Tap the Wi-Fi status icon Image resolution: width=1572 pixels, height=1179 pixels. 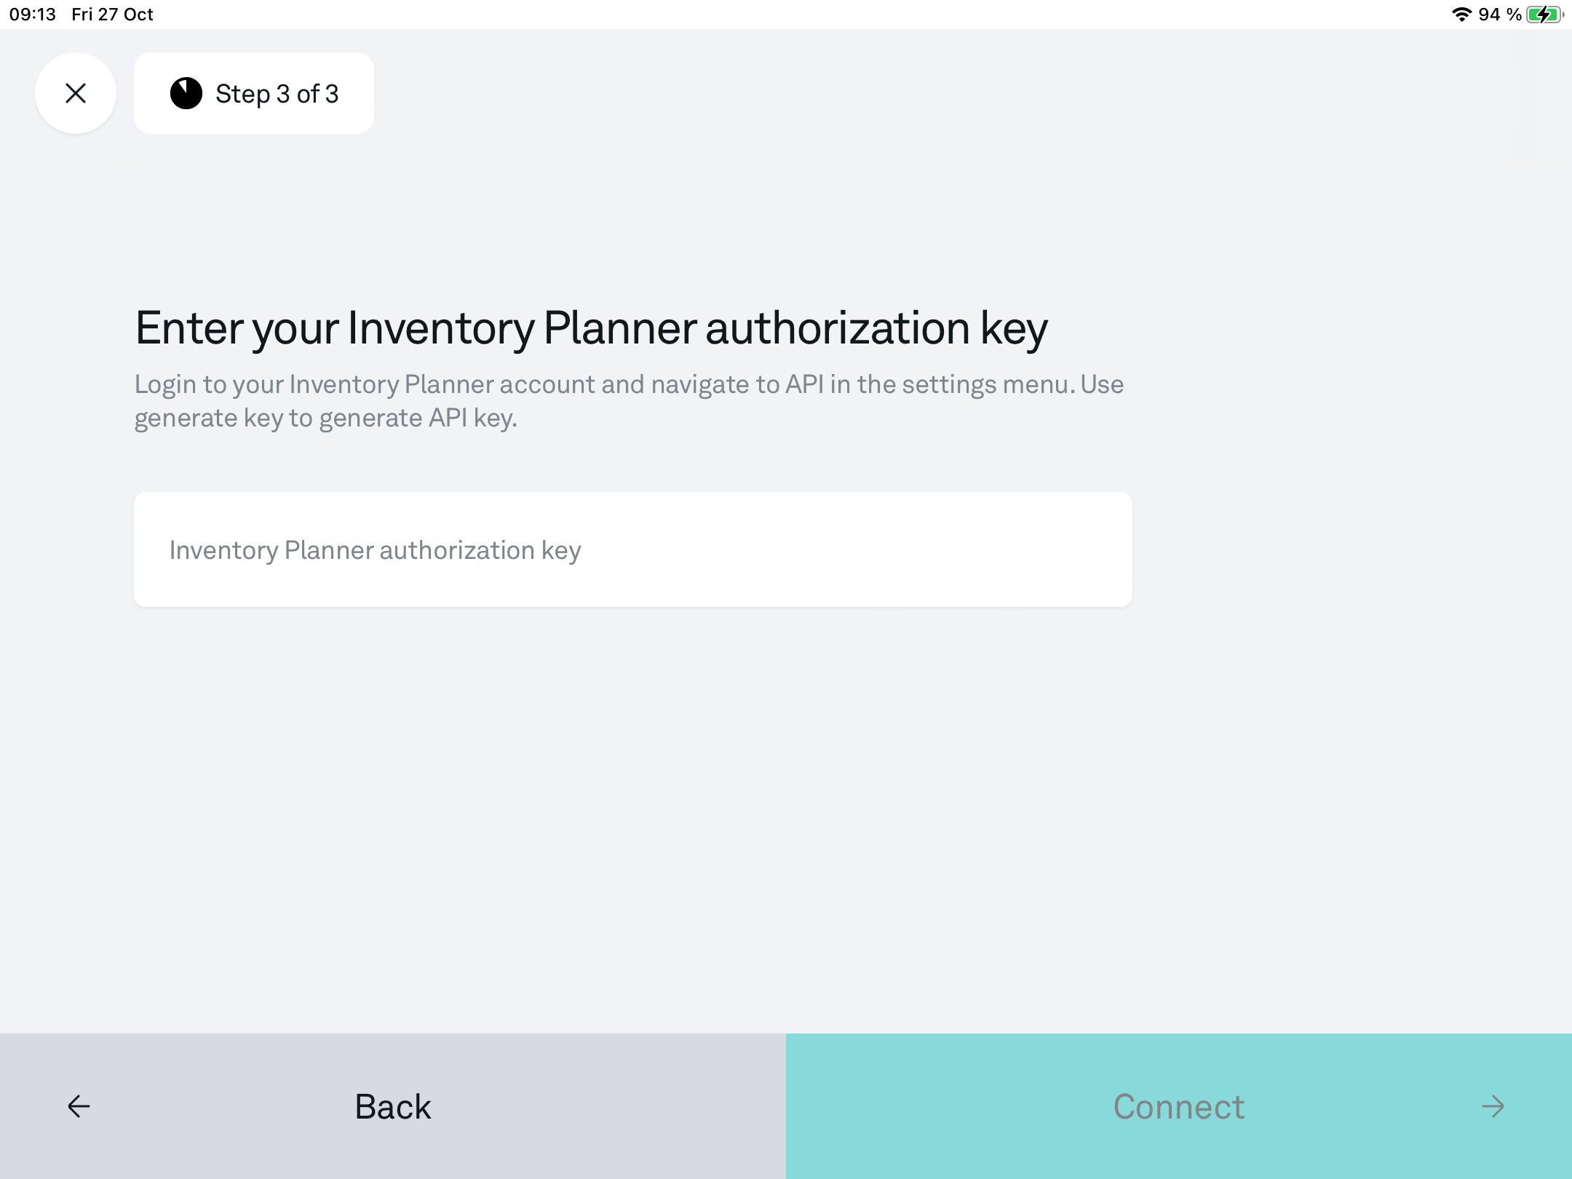coord(1461,15)
